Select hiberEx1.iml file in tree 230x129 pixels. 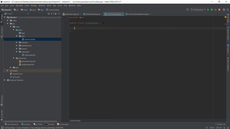[16, 74]
